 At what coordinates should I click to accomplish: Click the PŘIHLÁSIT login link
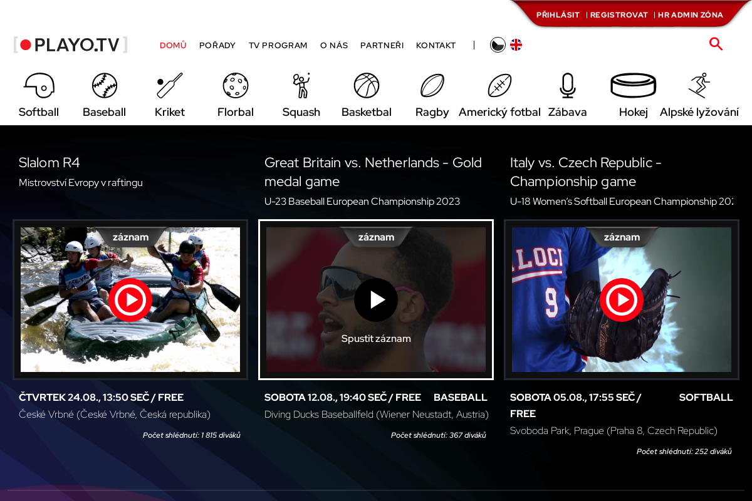[x=558, y=14]
